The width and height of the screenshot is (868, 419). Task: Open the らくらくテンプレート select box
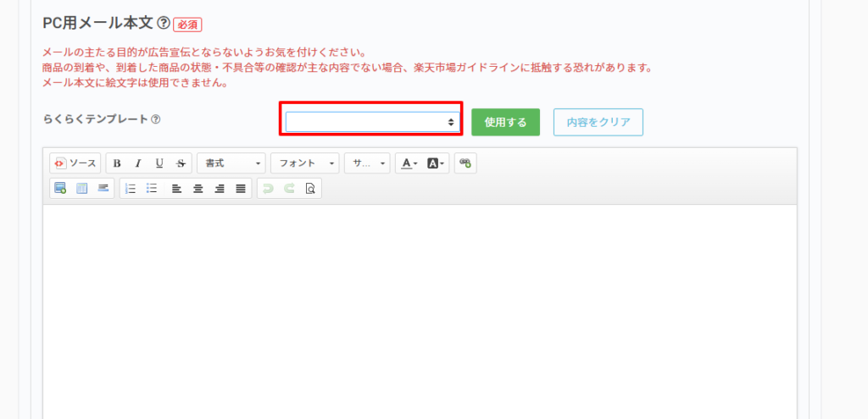[373, 122]
